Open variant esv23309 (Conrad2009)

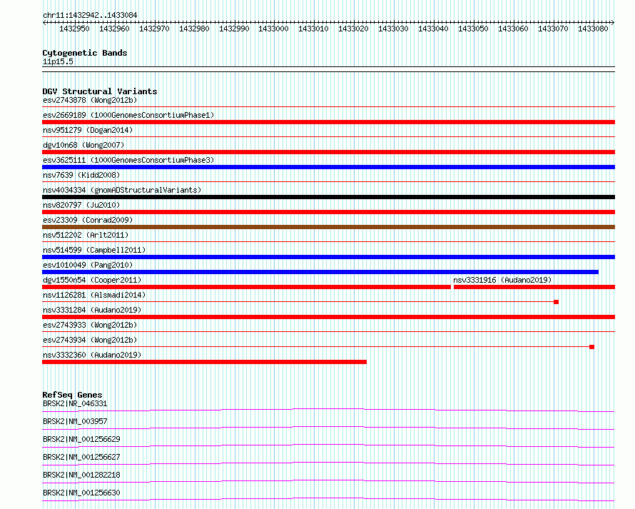(x=88, y=220)
